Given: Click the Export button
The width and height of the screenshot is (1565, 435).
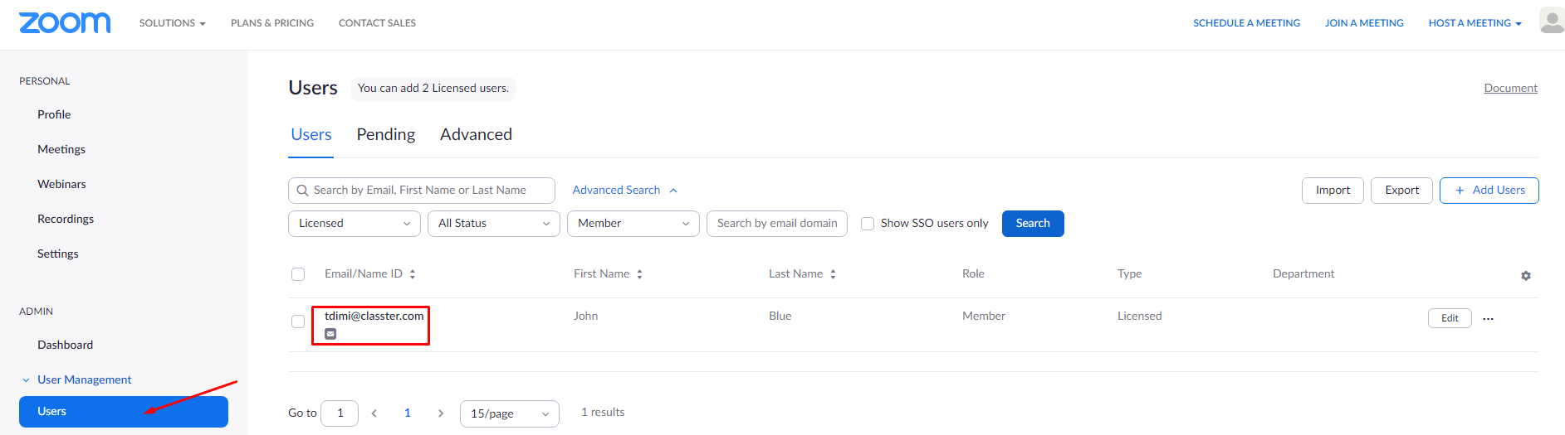Looking at the screenshot, I should point(1401,191).
